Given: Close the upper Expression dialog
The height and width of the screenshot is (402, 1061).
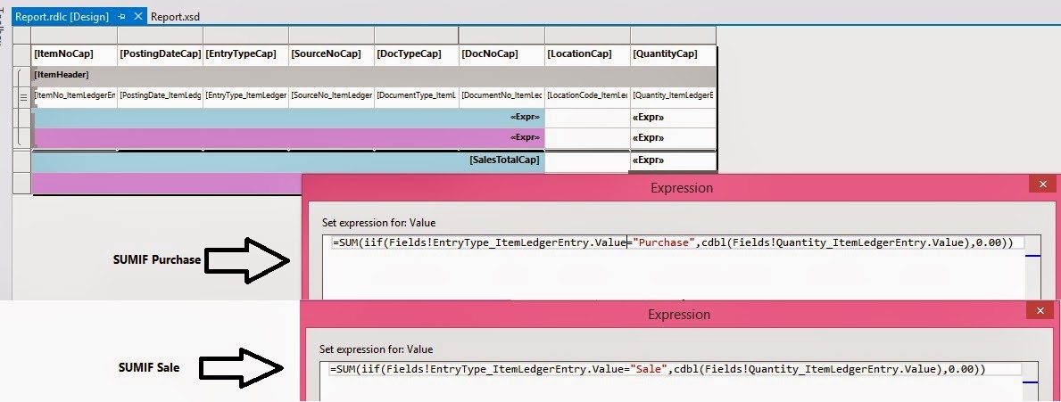Looking at the screenshot, I should 1040,185.
